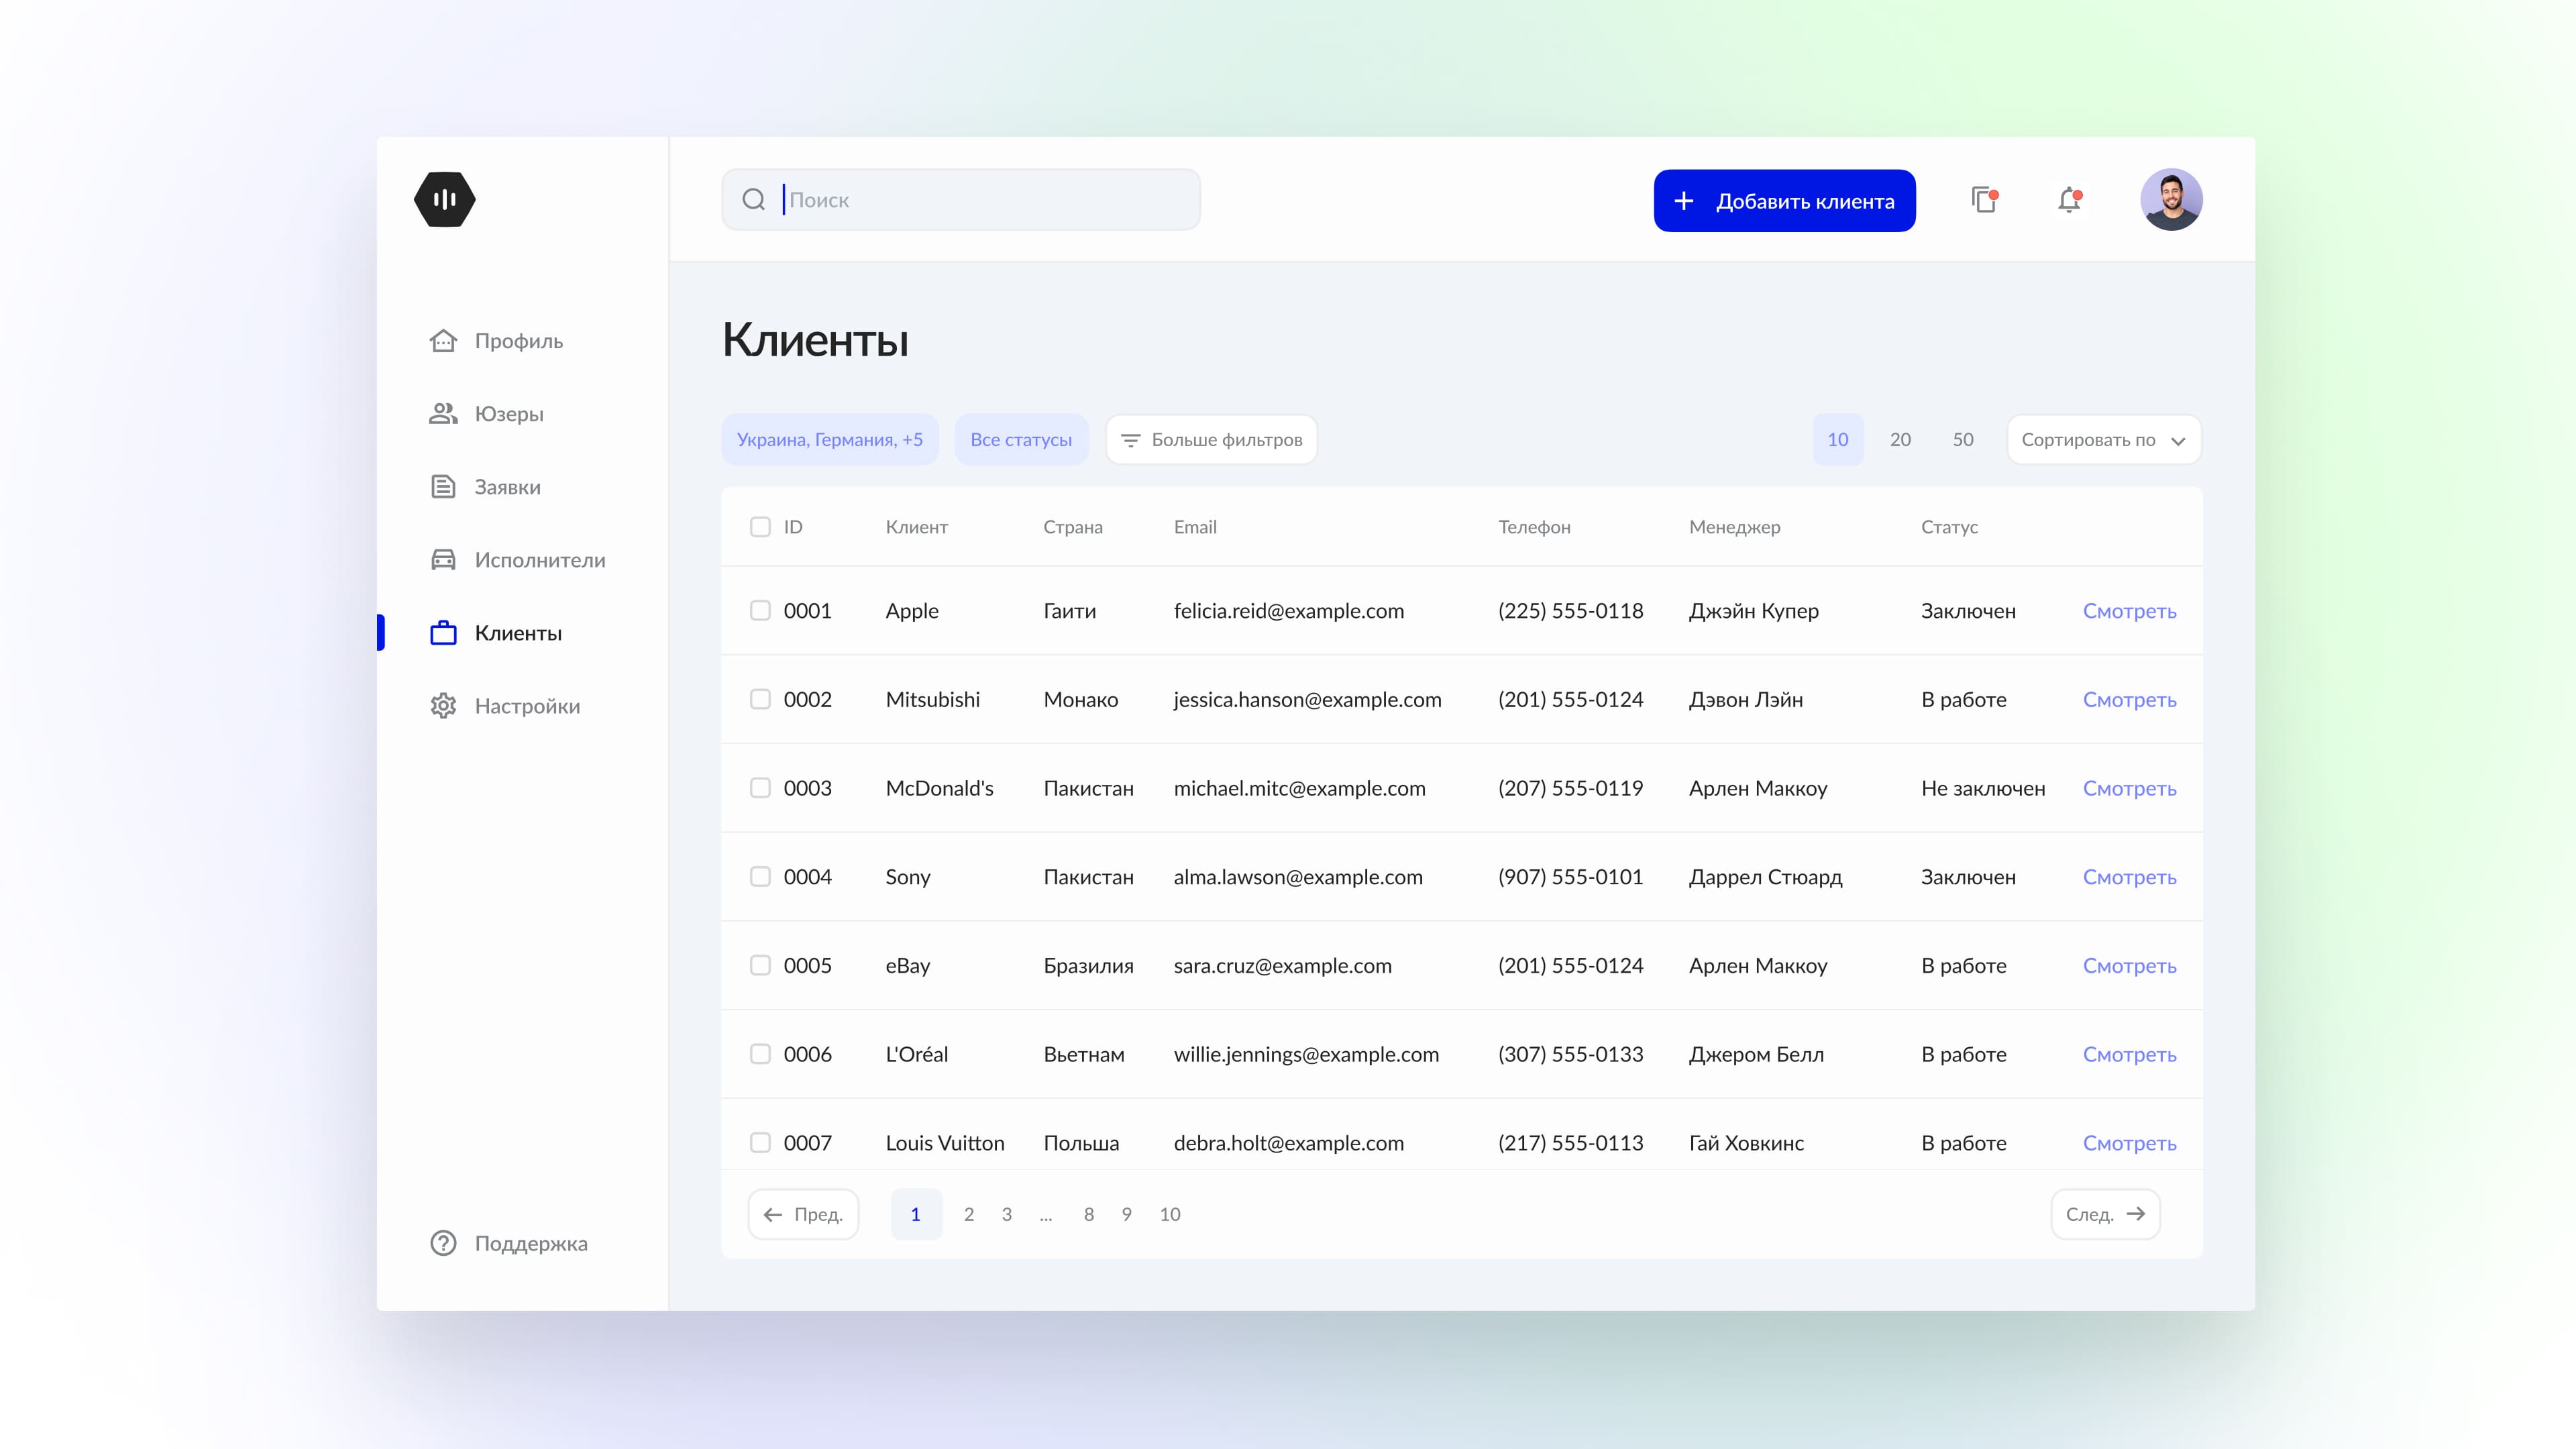
Task: Open the Украина, Германия, +5 country filter
Action: (829, 440)
